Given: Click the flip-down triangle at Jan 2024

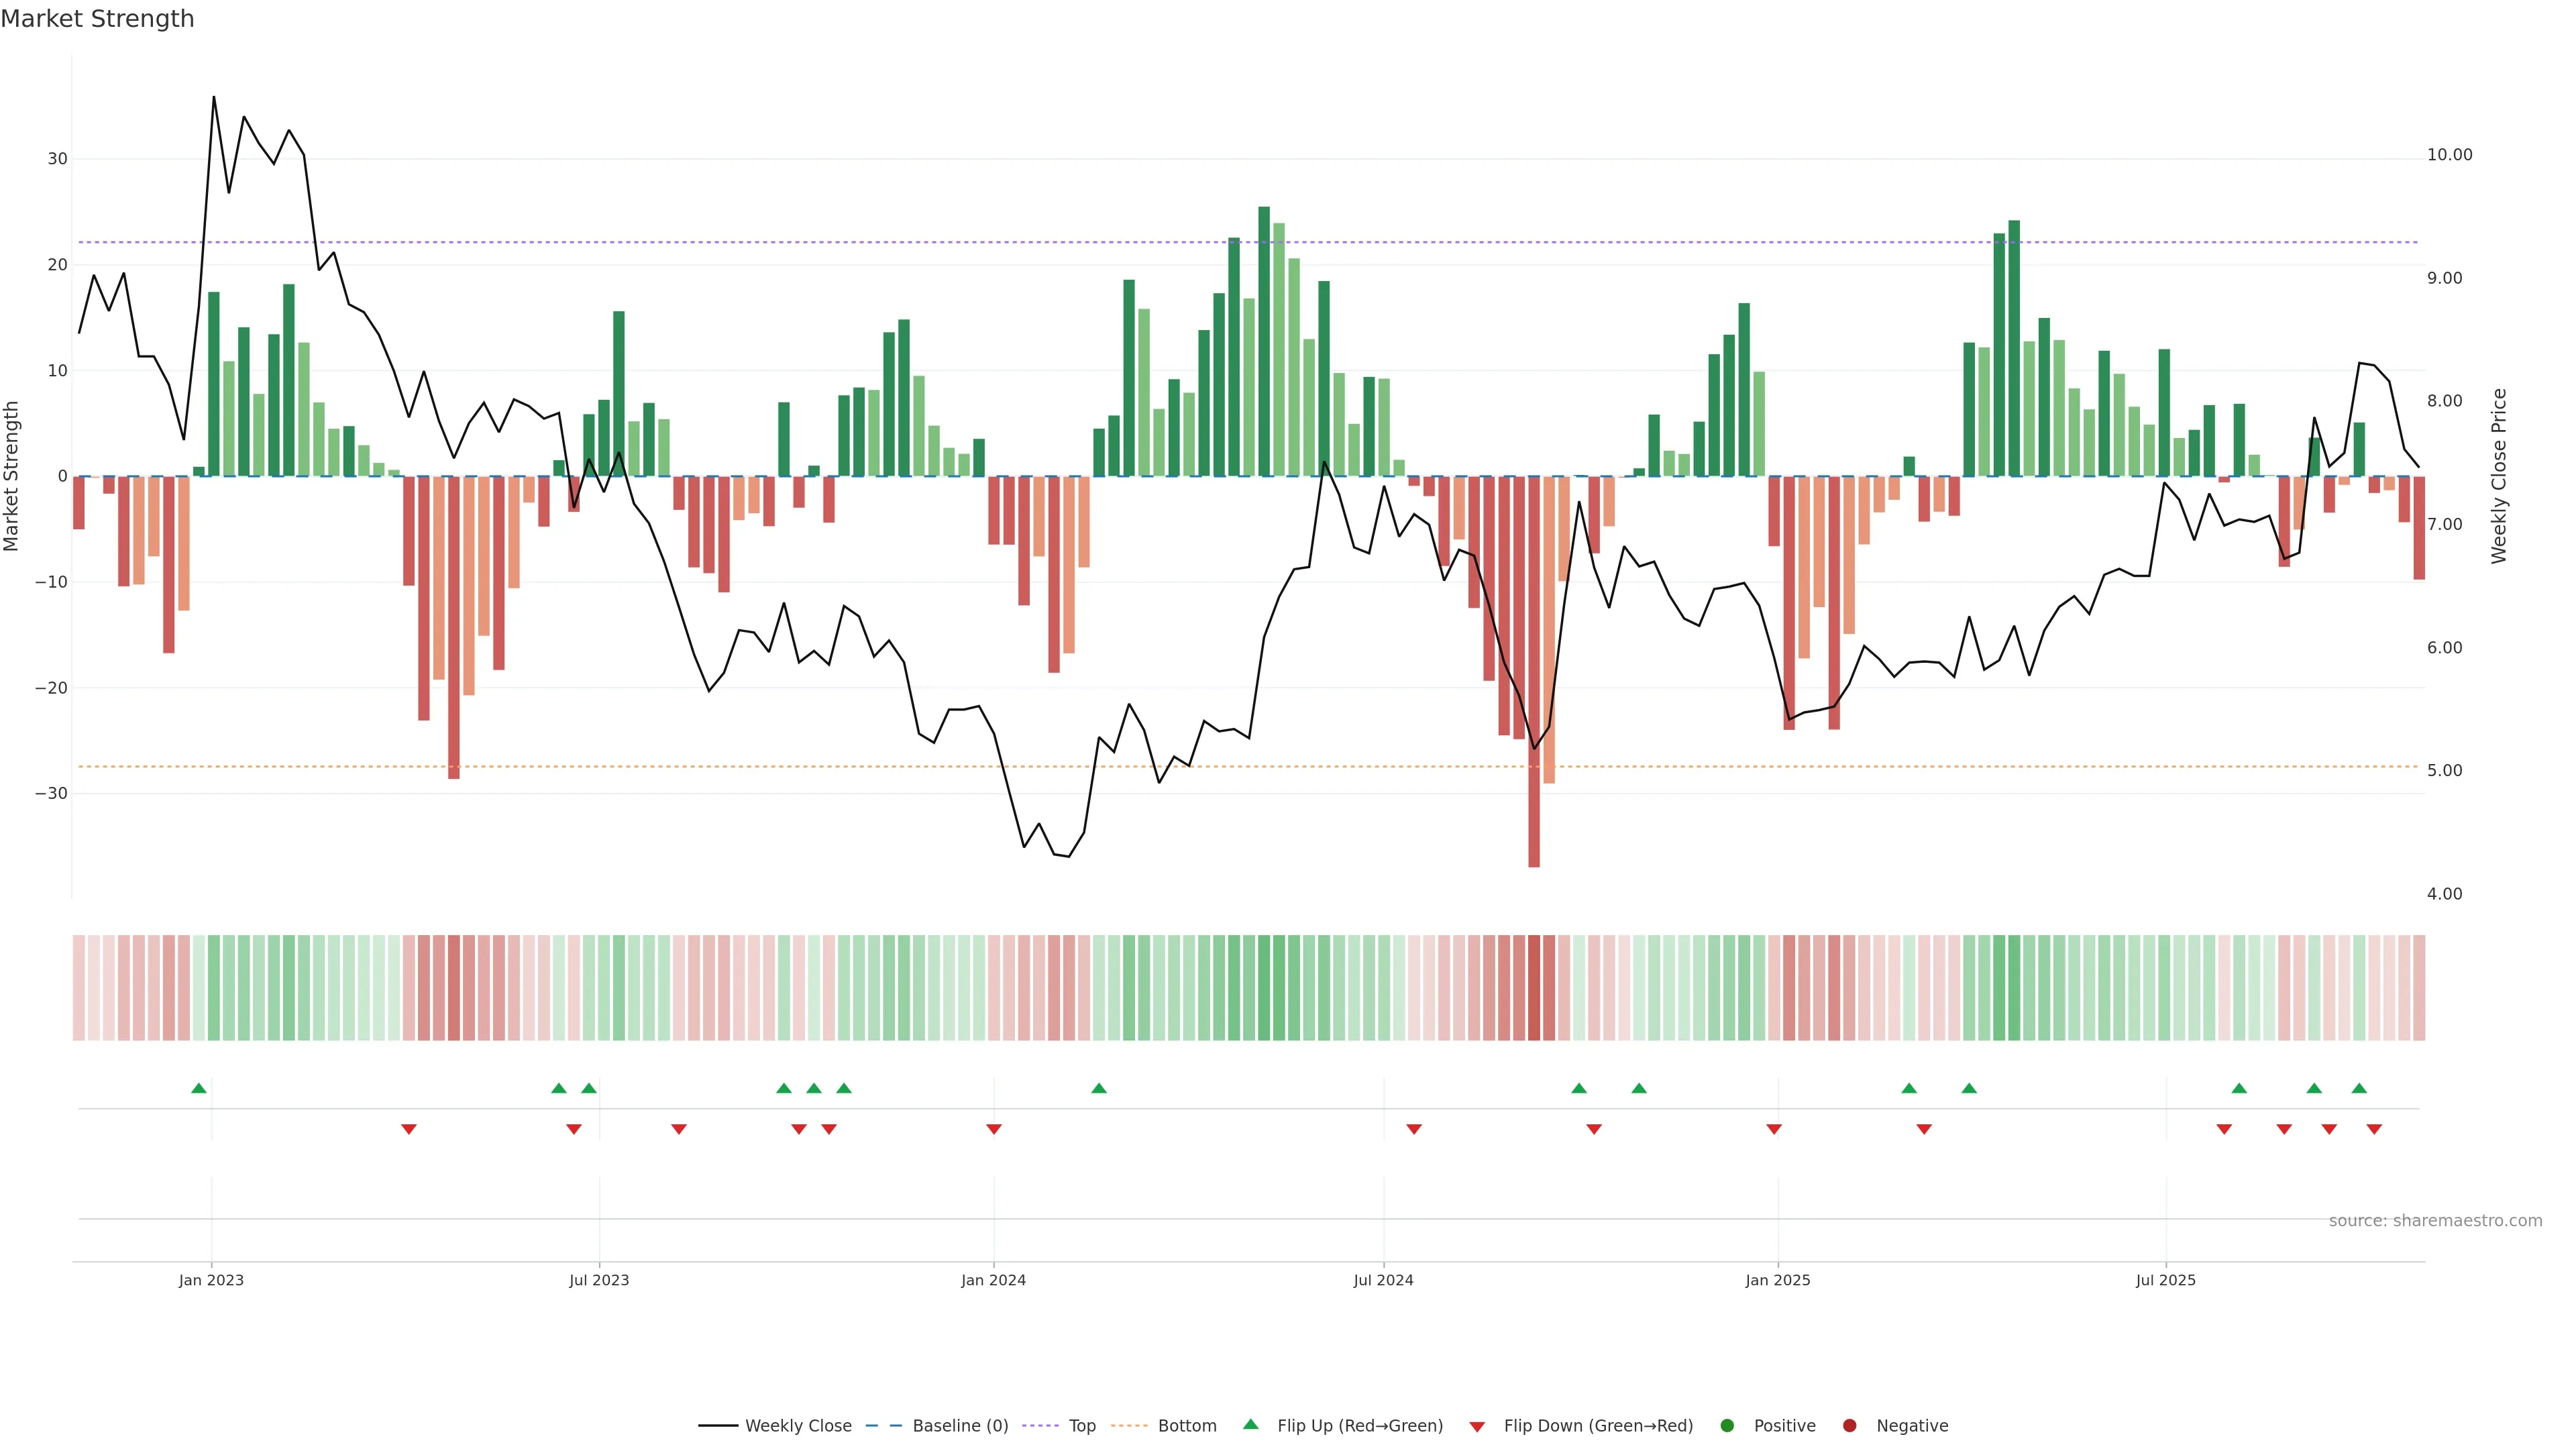Looking at the screenshot, I should click(x=994, y=1129).
